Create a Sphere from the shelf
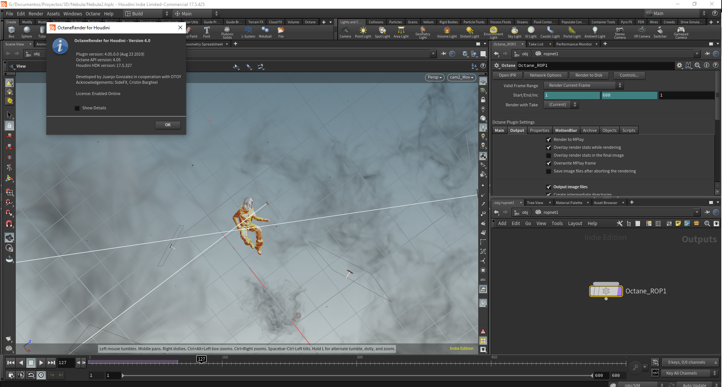 click(x=27, y=32)
